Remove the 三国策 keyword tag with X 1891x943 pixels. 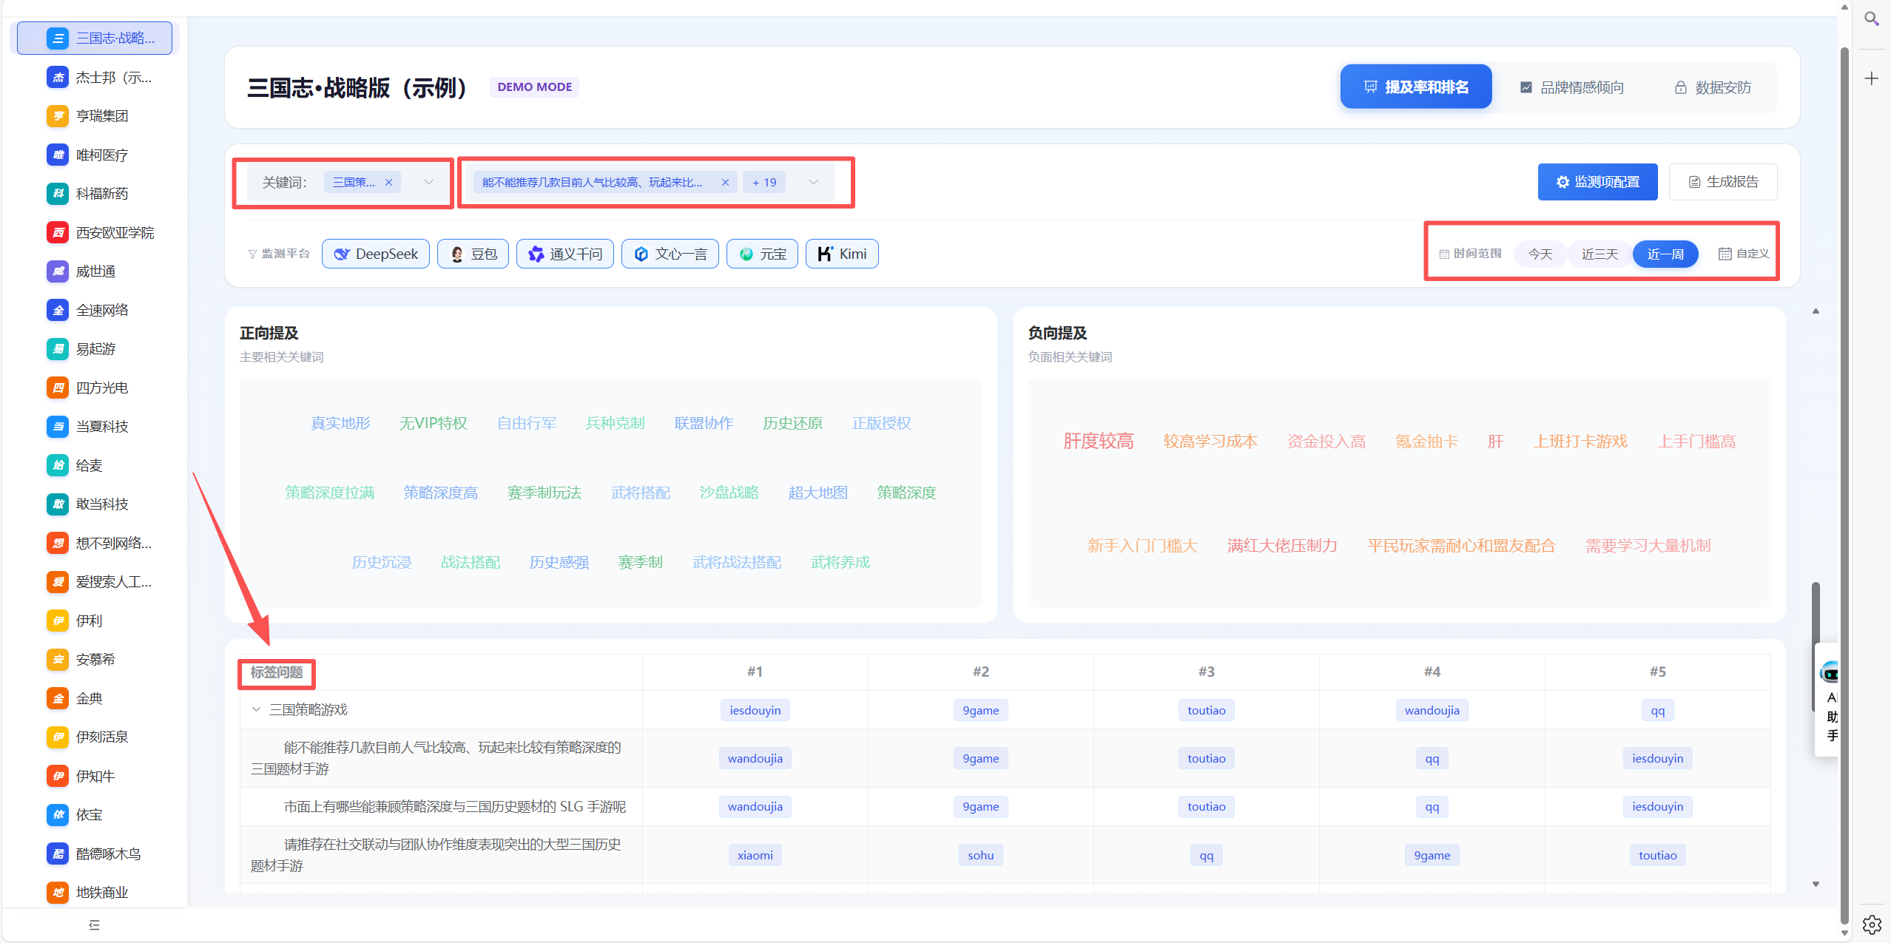click(x=388, y=183)
